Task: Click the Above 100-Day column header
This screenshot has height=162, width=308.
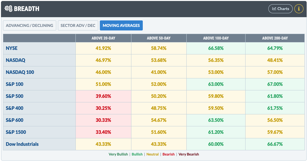Action: [x=216, y=38]
